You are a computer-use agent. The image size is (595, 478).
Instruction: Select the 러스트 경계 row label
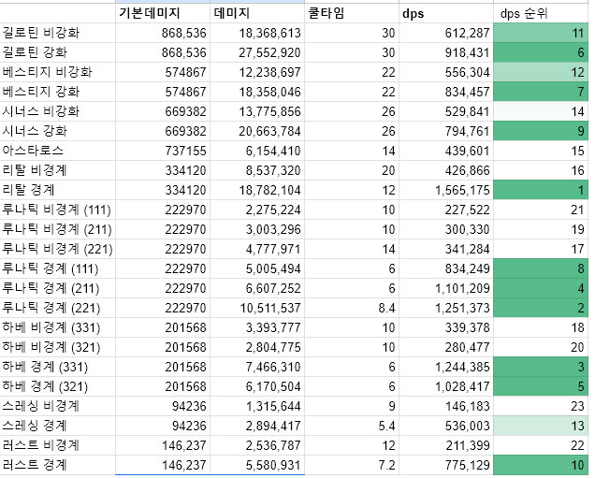tap(57, 465)
